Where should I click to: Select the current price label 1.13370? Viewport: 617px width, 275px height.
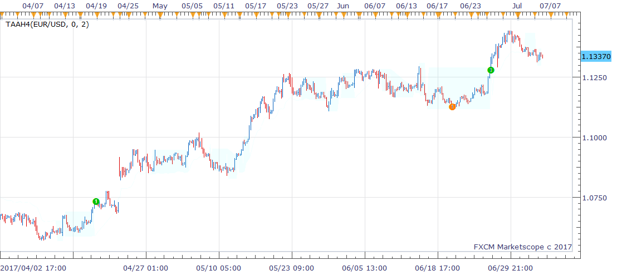tap(596, 57)
